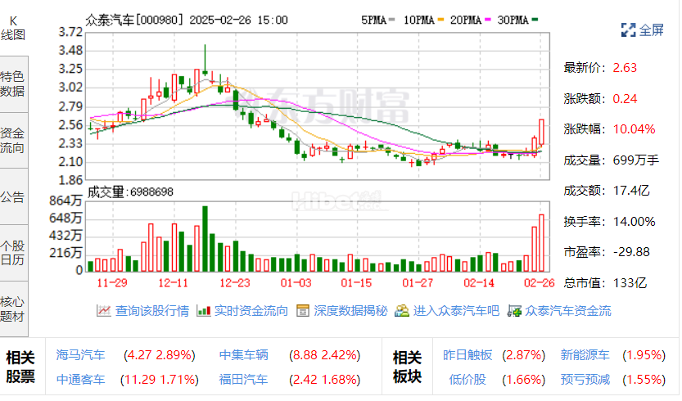Switch to the 个股日历 side tab
The height and width of the screenshot is (401, 682).
click(x=13, y=253)
